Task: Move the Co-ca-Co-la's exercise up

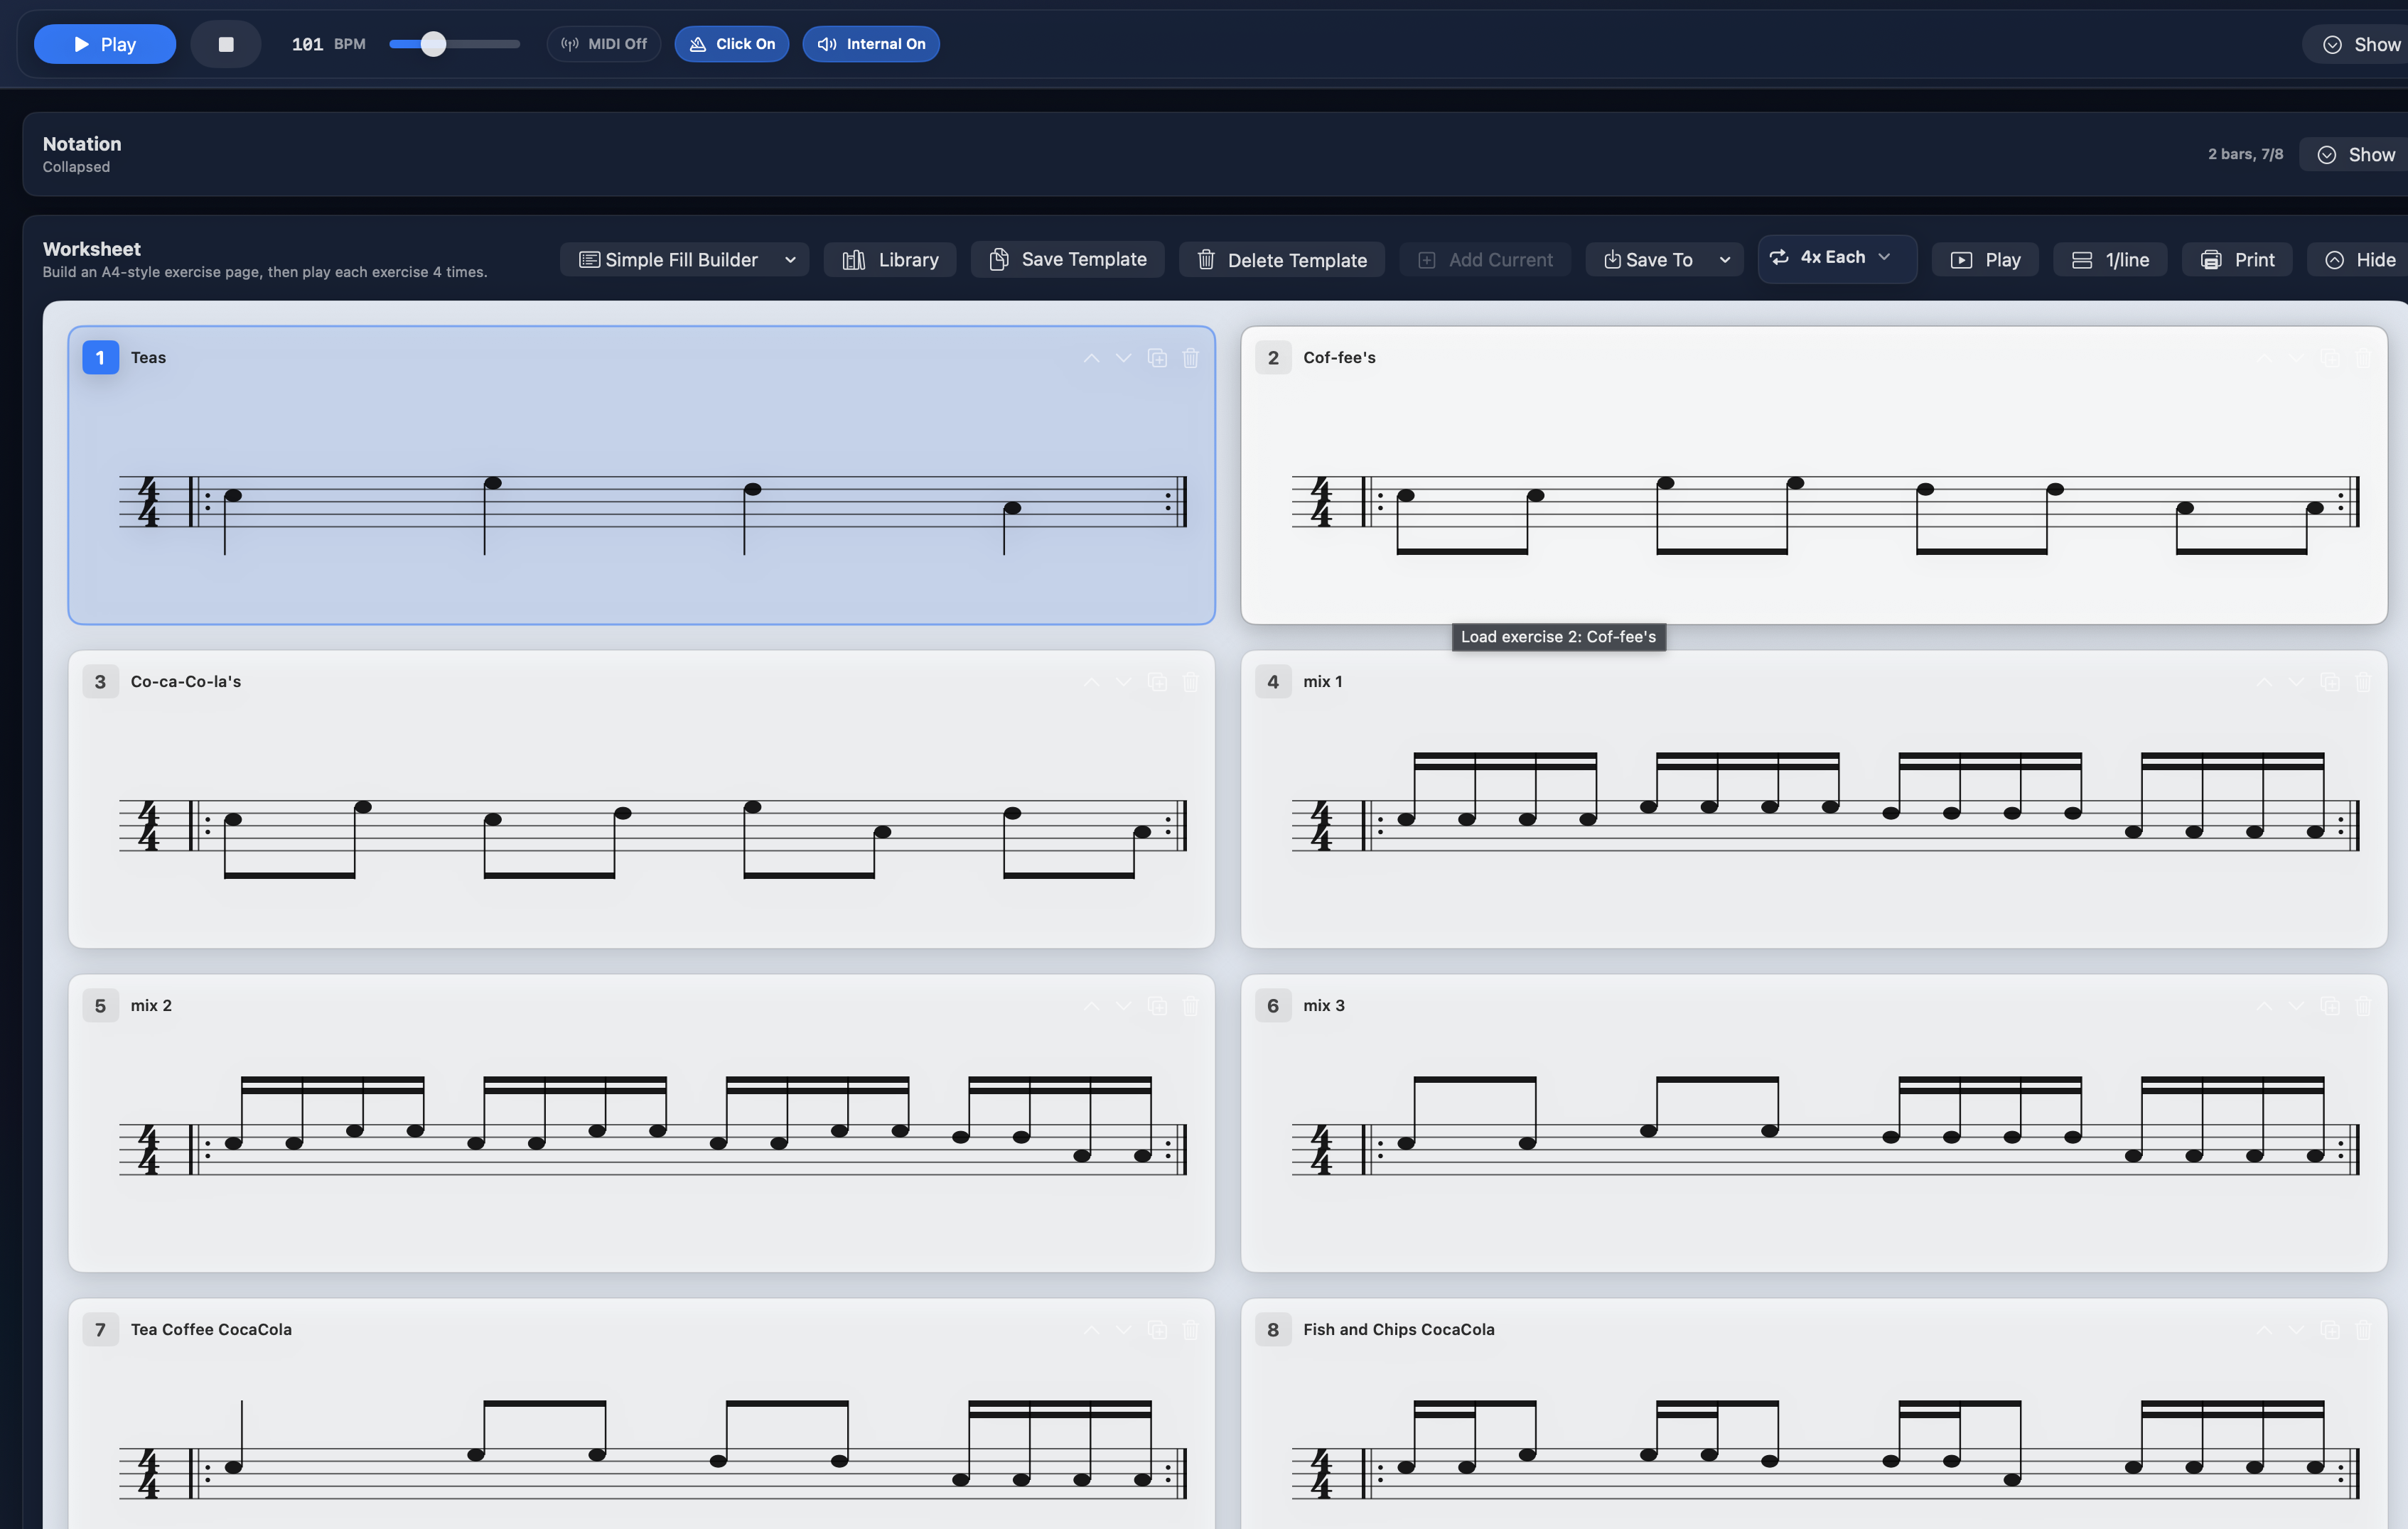Action: [x=1091, y=681]
